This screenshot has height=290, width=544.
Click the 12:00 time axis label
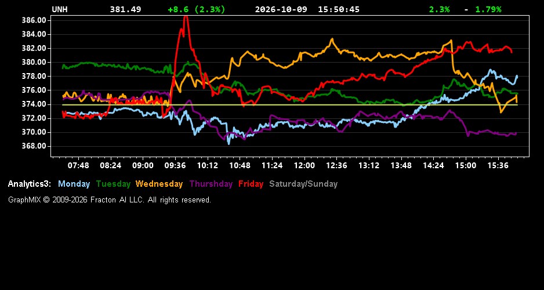pyautogui.click(x=304, y=165)
